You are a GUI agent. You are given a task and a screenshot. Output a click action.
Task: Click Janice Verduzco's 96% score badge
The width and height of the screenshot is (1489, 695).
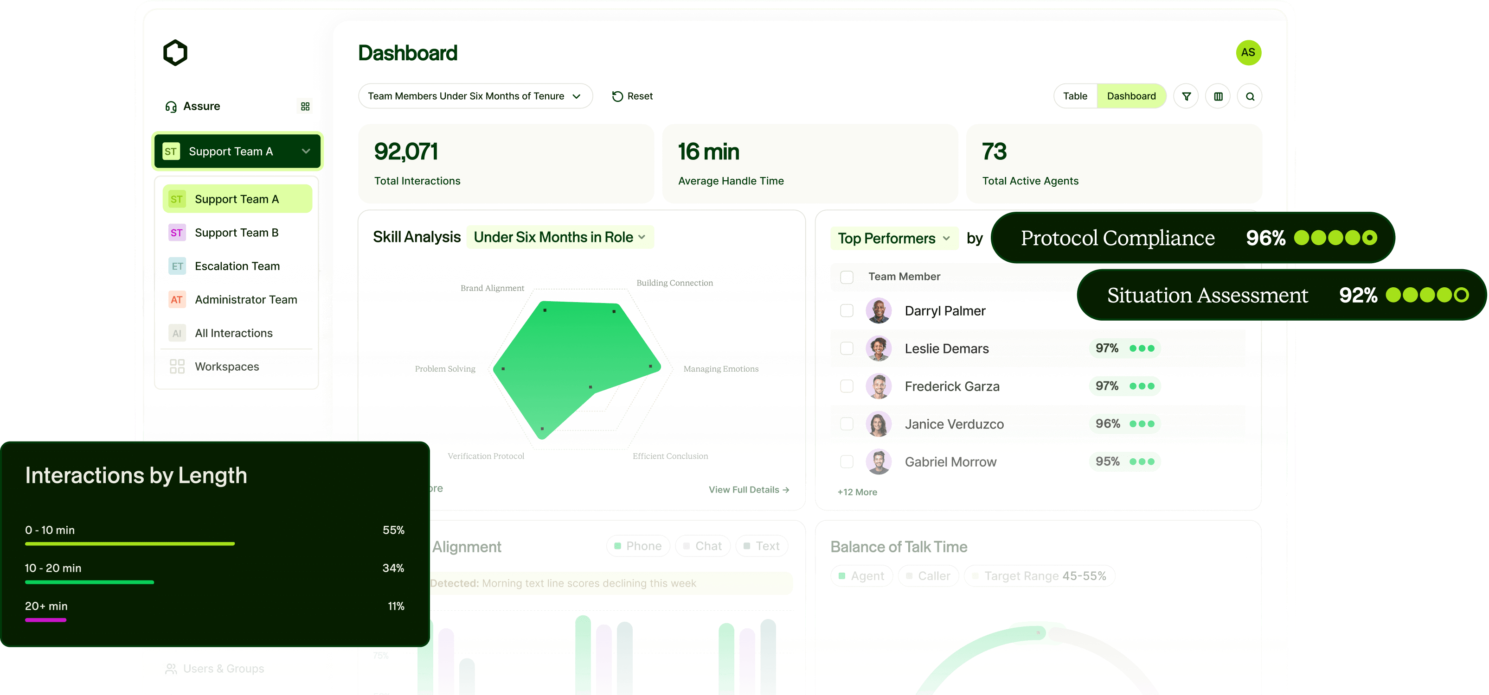click(x=1124, y=424)
